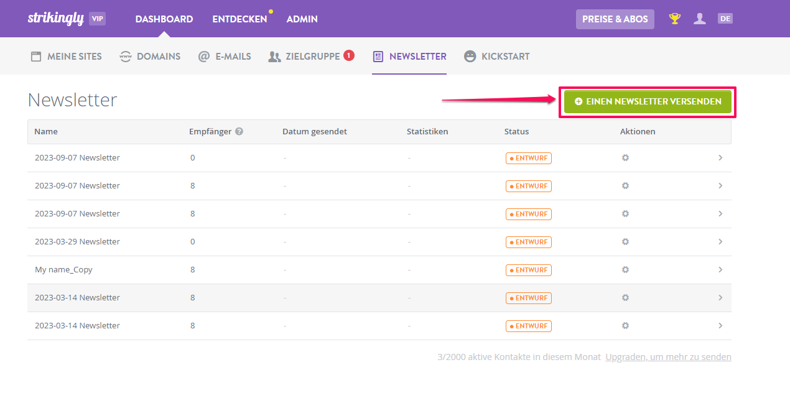Open the user profile icon
The height and width of the screenshot is (398, 790).
click(x=700, y=19)
